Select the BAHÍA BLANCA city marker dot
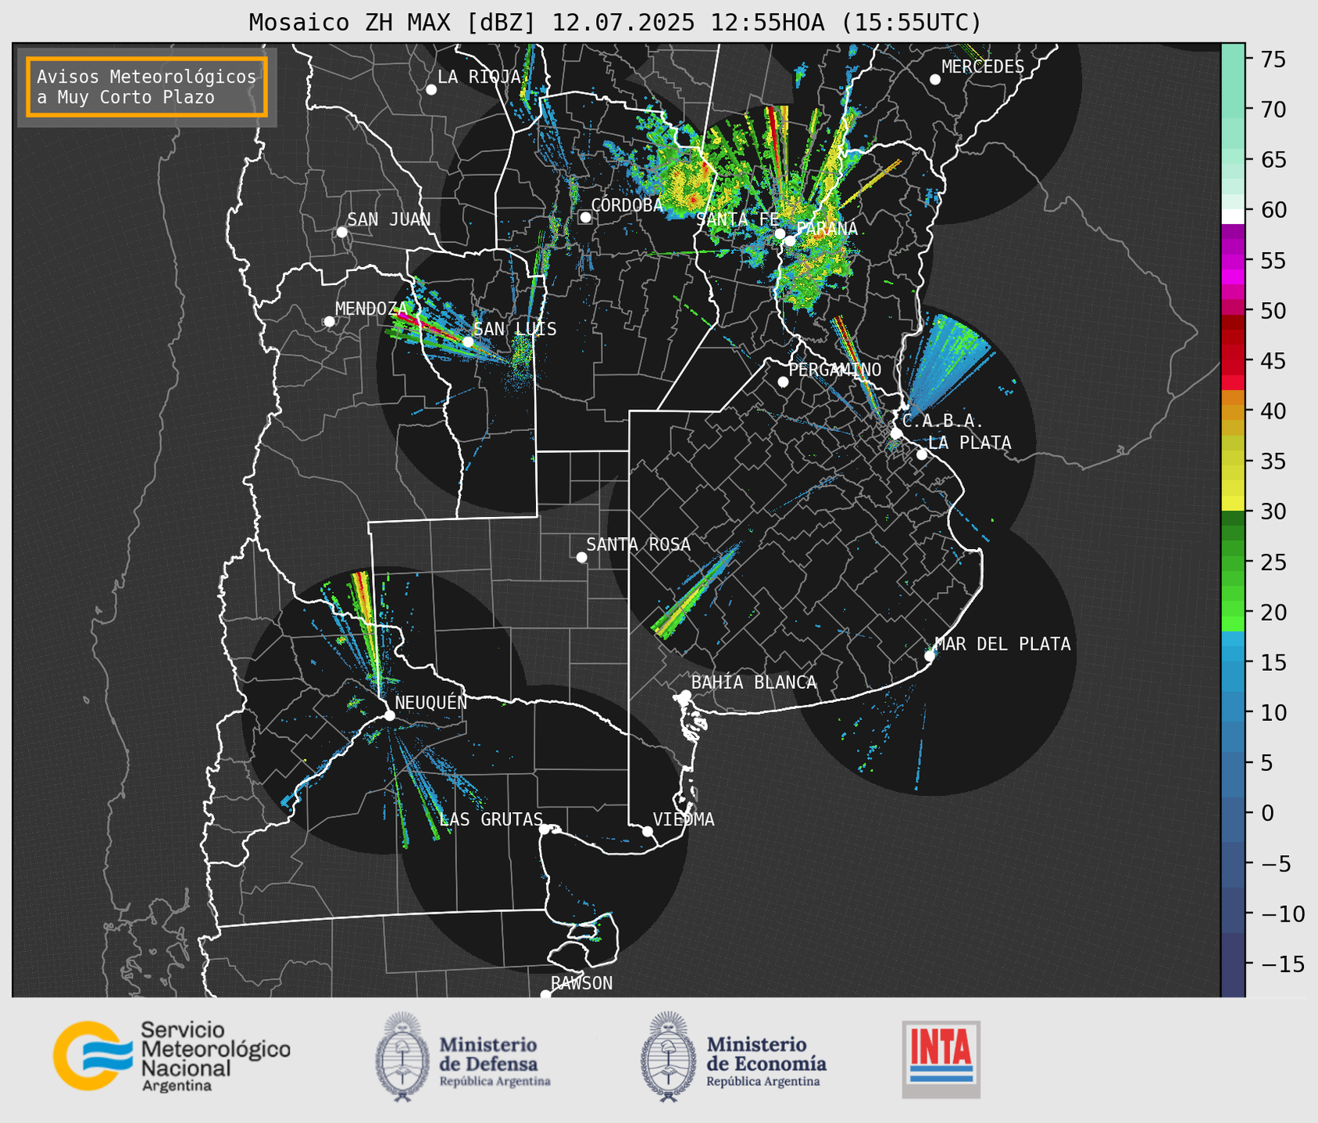 [x=685, y=695]
